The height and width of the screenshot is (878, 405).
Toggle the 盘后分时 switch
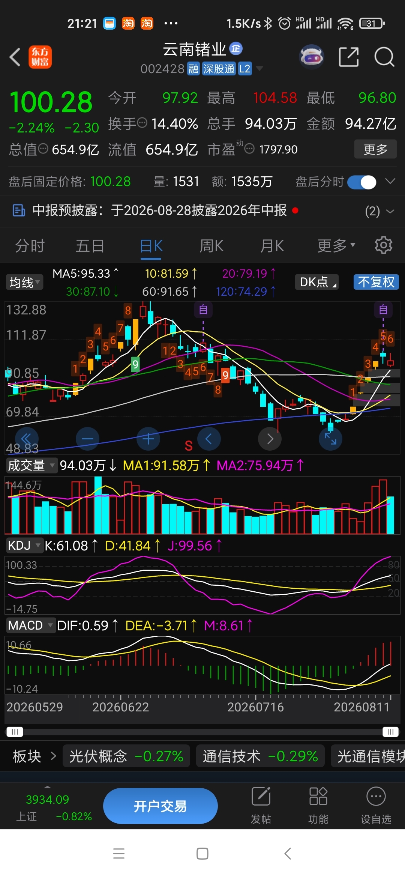click(362, 182)
